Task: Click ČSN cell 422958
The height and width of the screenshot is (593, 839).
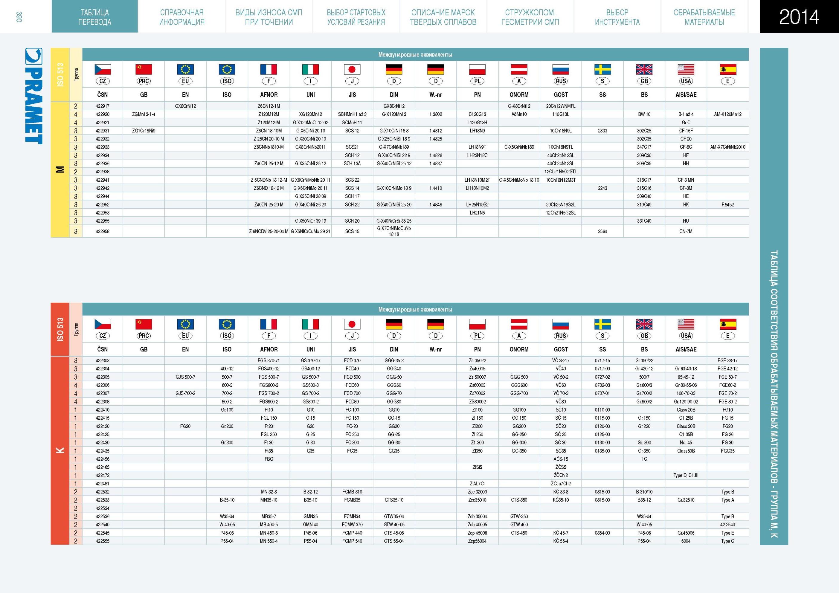Action: (x=102, y=231)
